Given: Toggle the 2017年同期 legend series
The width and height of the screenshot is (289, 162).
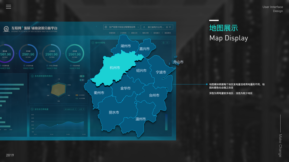Looking at the screenshot, I should click(x=80, y=99).
